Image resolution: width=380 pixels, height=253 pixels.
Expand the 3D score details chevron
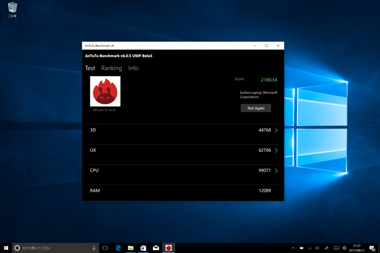(x=276, y=131)
